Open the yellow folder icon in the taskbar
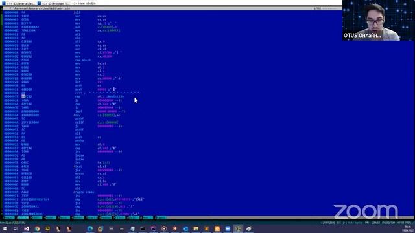This screenshot has width=415, height=233. (x=196, y=228)
